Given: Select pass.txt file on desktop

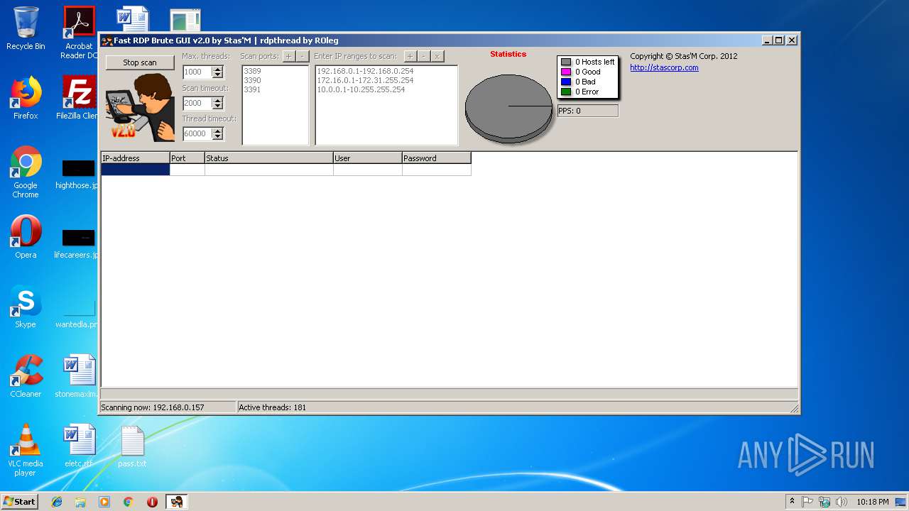Looking at the screenshot, I should click(132, 446).
